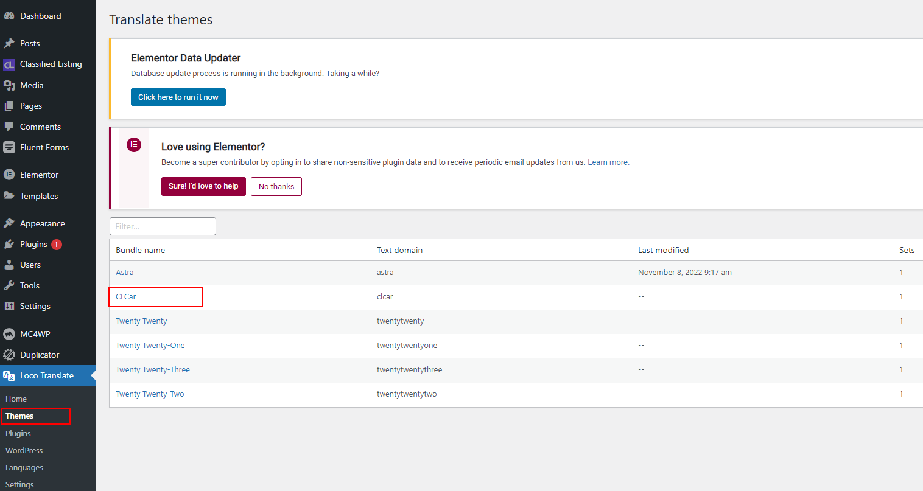Screen dimensions: 923x491
Task: Open the Twenty Twenty bundle
Action: [141, 321]
